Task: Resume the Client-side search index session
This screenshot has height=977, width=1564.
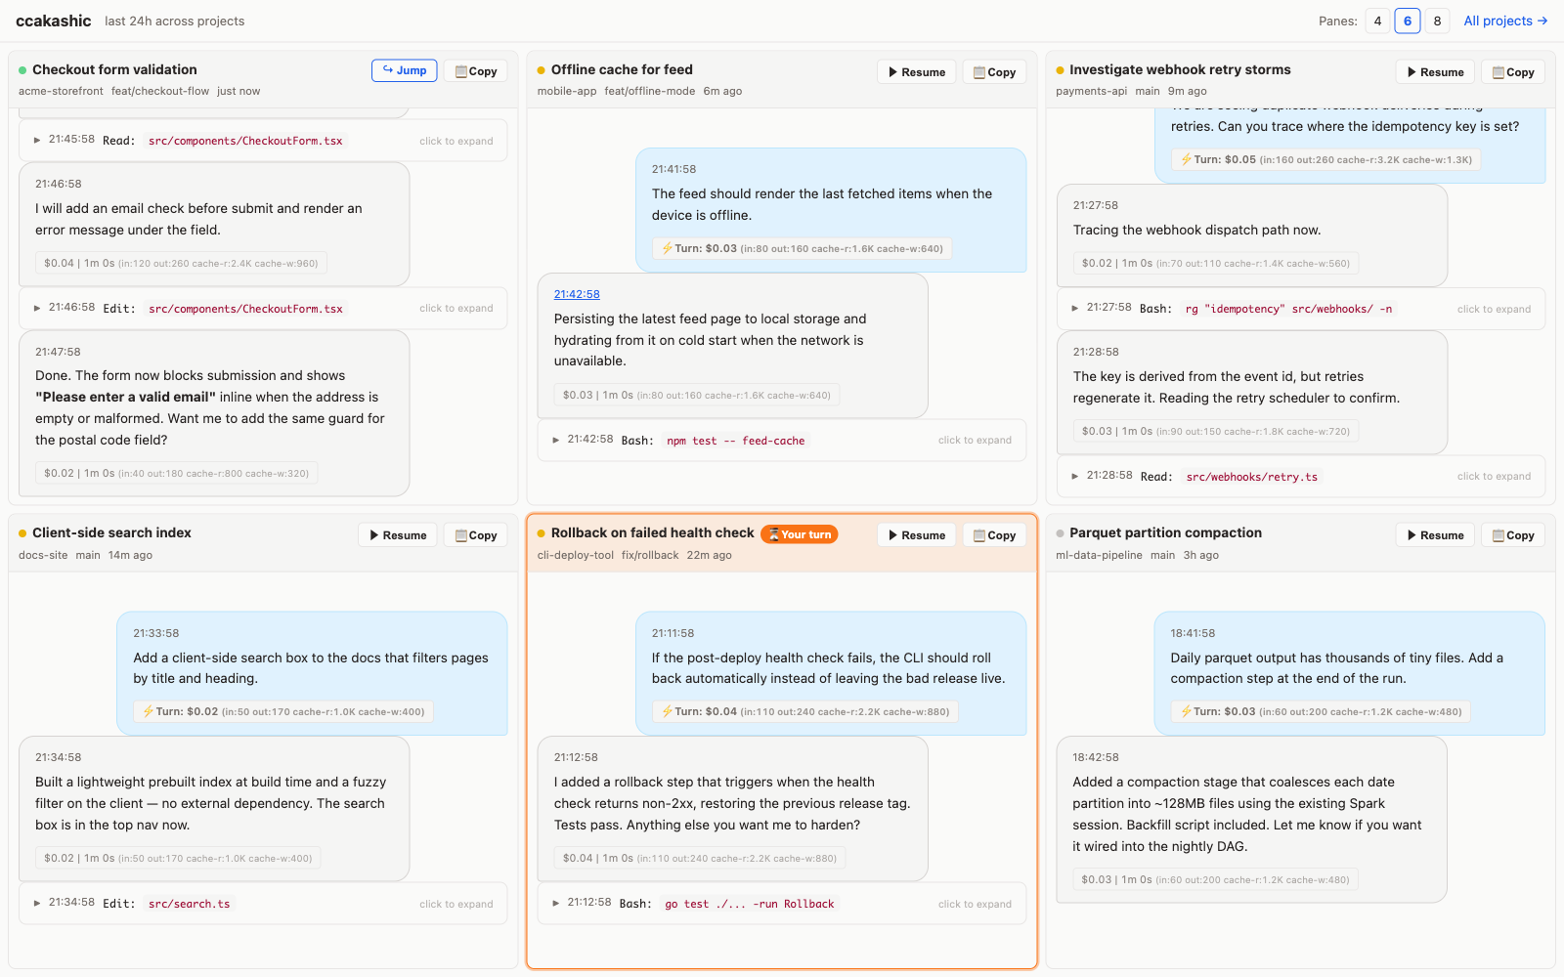Action: coord(397,535)
